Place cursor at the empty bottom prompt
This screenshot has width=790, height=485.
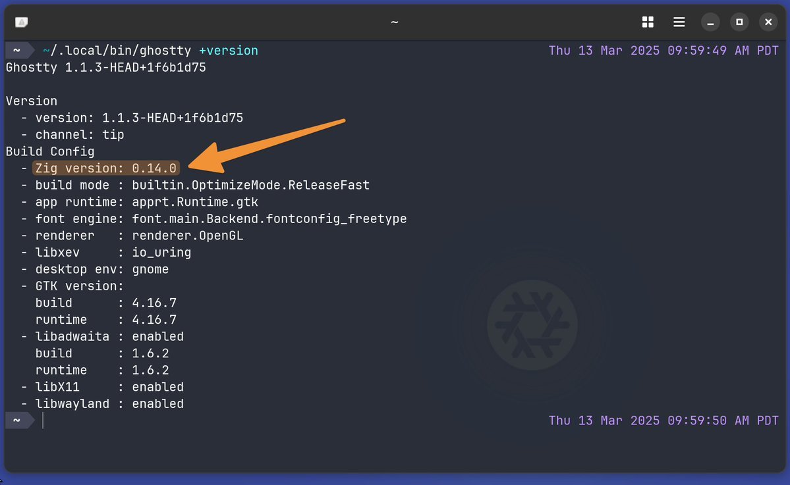pos(43,421)
